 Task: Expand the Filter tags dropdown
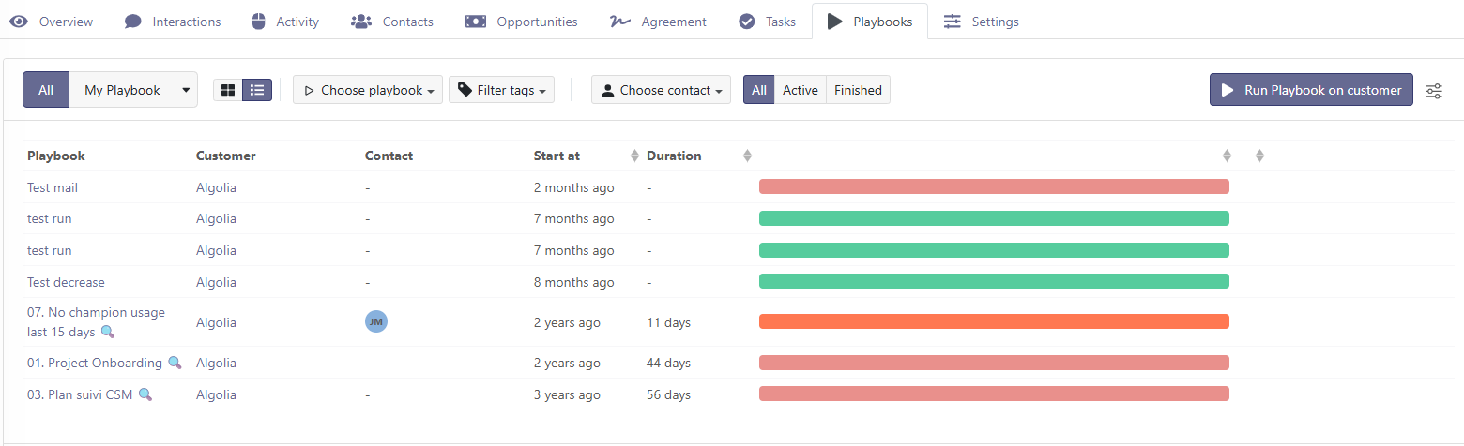501,90
